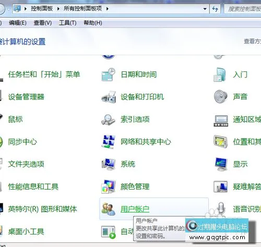
Task: Click the Location and Sensors (位置和其) icon
Action: coord(221,141)
